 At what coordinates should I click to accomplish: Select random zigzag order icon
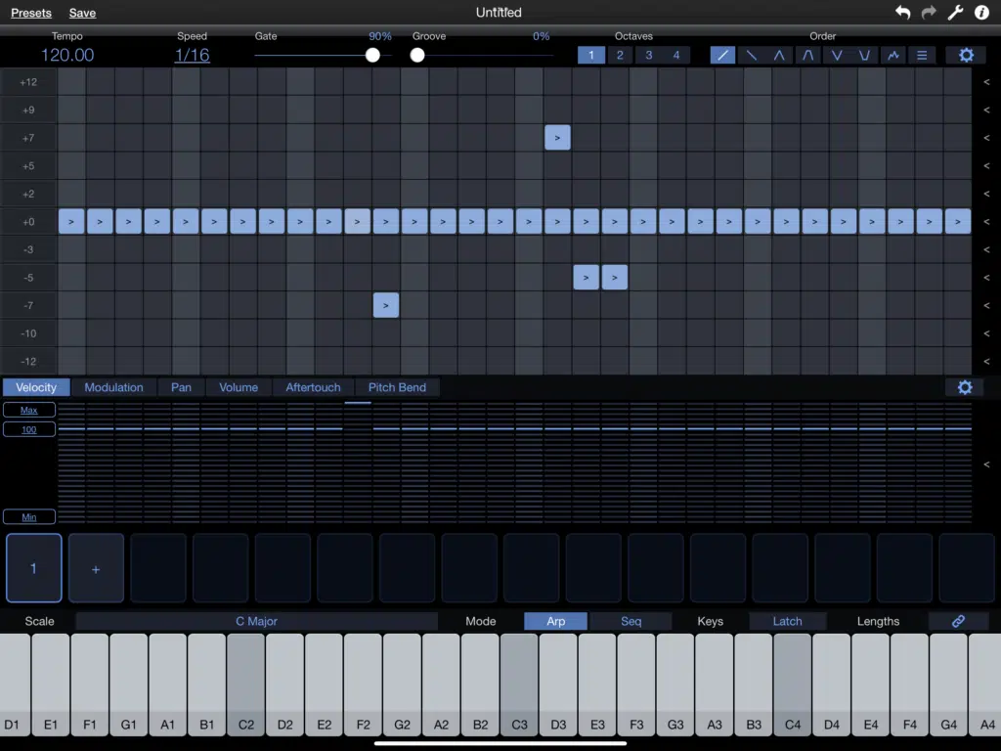click(893, 55)
